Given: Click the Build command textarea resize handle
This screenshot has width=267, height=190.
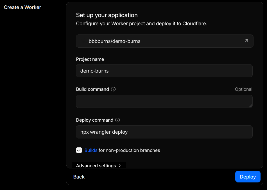Looking at the screenshot, I should pyautogui.click(x=250, y=106).
